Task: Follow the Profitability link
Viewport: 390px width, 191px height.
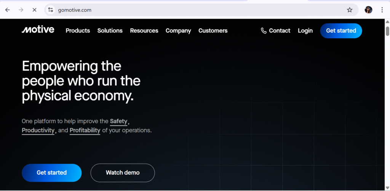Action: pos(85,130)
